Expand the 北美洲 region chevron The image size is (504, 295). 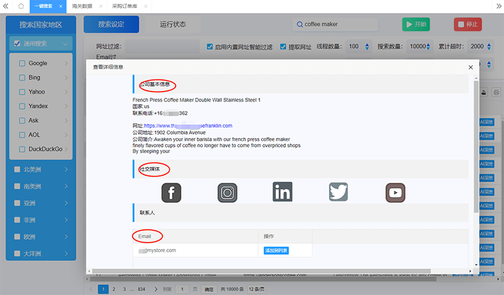point(66,169)
